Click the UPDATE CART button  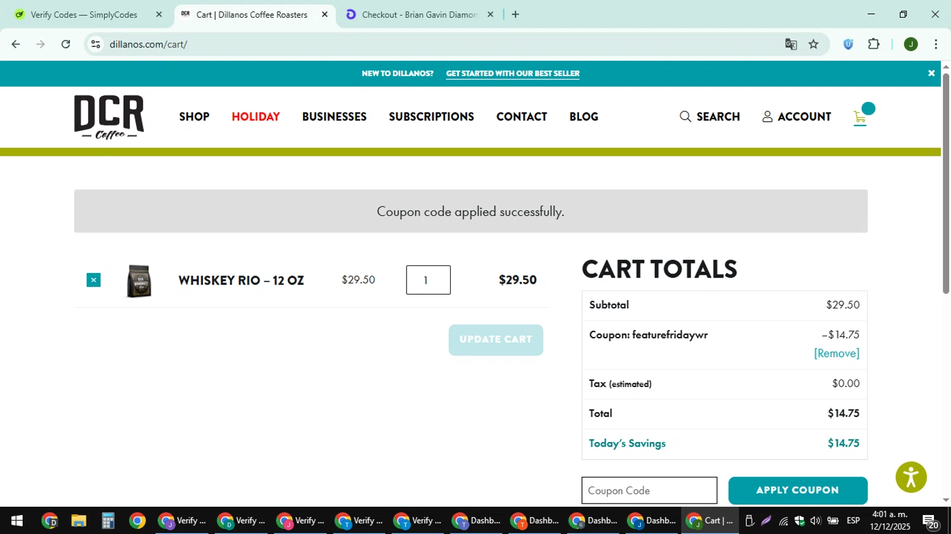(x=496, y=340)
